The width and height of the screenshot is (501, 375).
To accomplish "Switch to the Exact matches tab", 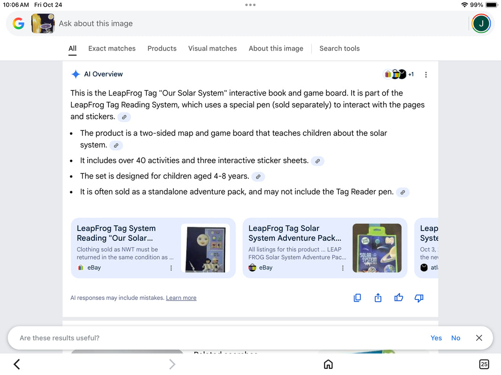I will 112,48.
